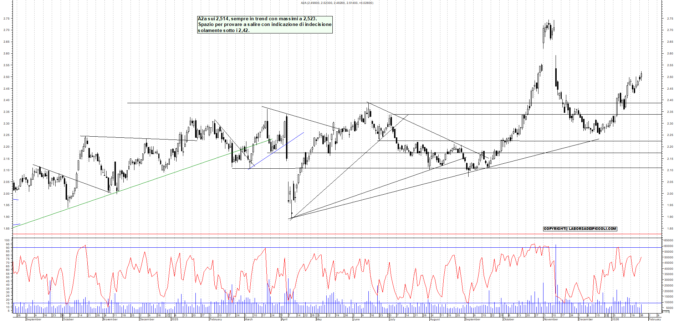This screenshot has width=674, height=321.
Task: Click the April month label on axis
Action: 284,319
